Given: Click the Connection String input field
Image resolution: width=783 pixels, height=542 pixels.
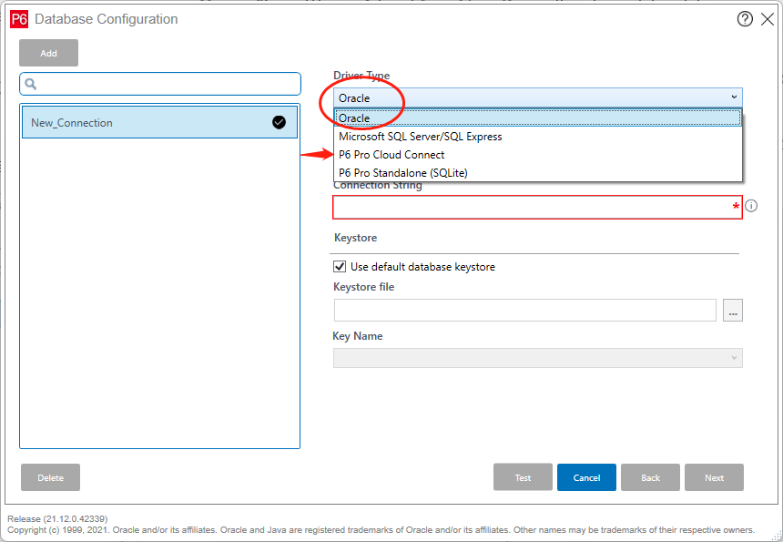Looking at the screenshot, I should (537, 207).
